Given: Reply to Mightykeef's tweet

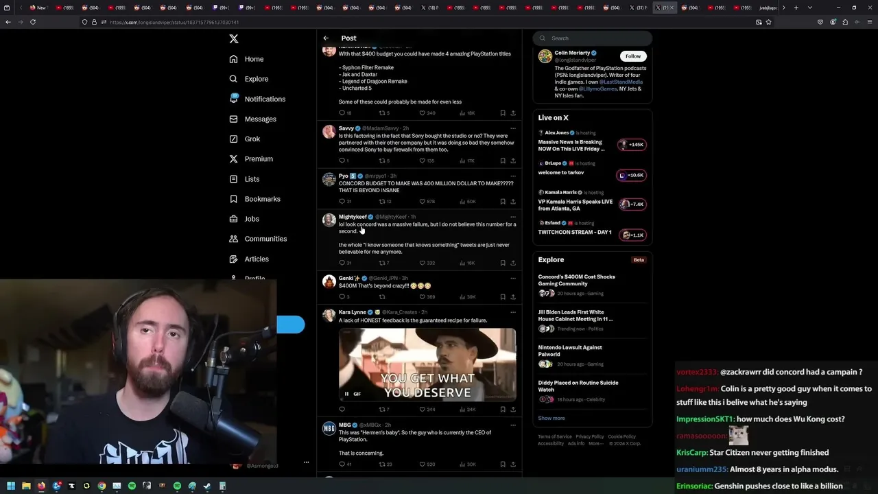Looking at the screenshot, I should coord(342,263).
